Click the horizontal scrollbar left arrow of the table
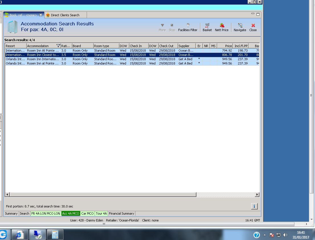The height and width of the screenshot is (240, 315). click(x=7, y=194)
